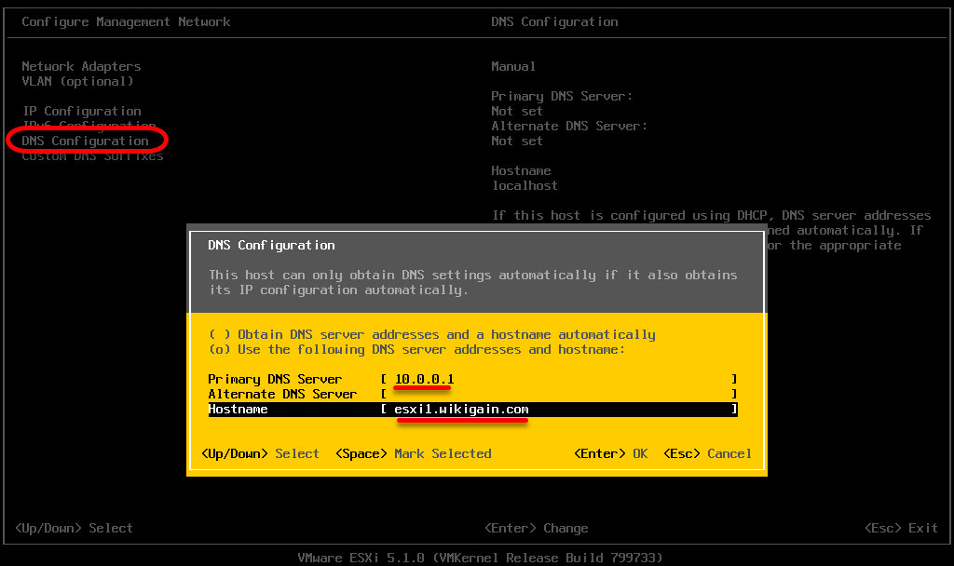This screenshot has height=566, width=954.
Task: Select Custom DNS Suffixes menu entry
Action: coord(92,156)
